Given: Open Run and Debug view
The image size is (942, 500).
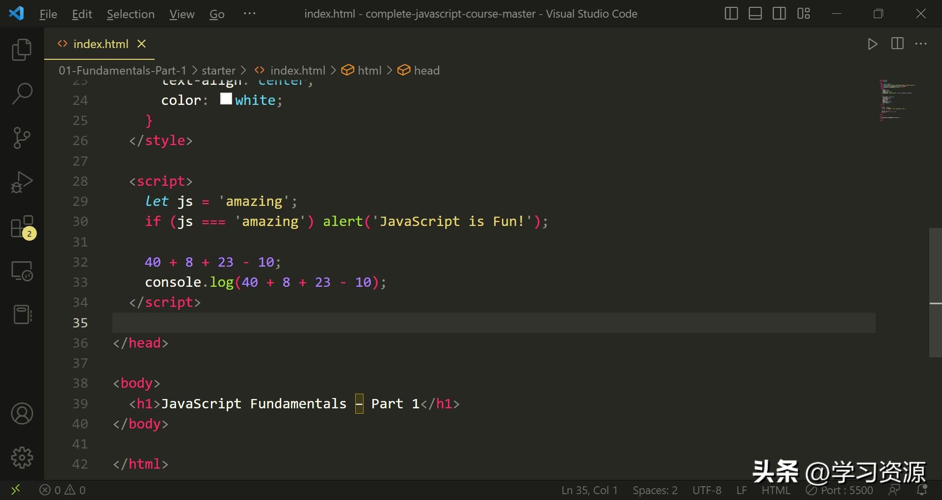Looking at the screenshot, I should tap(22, 182).
